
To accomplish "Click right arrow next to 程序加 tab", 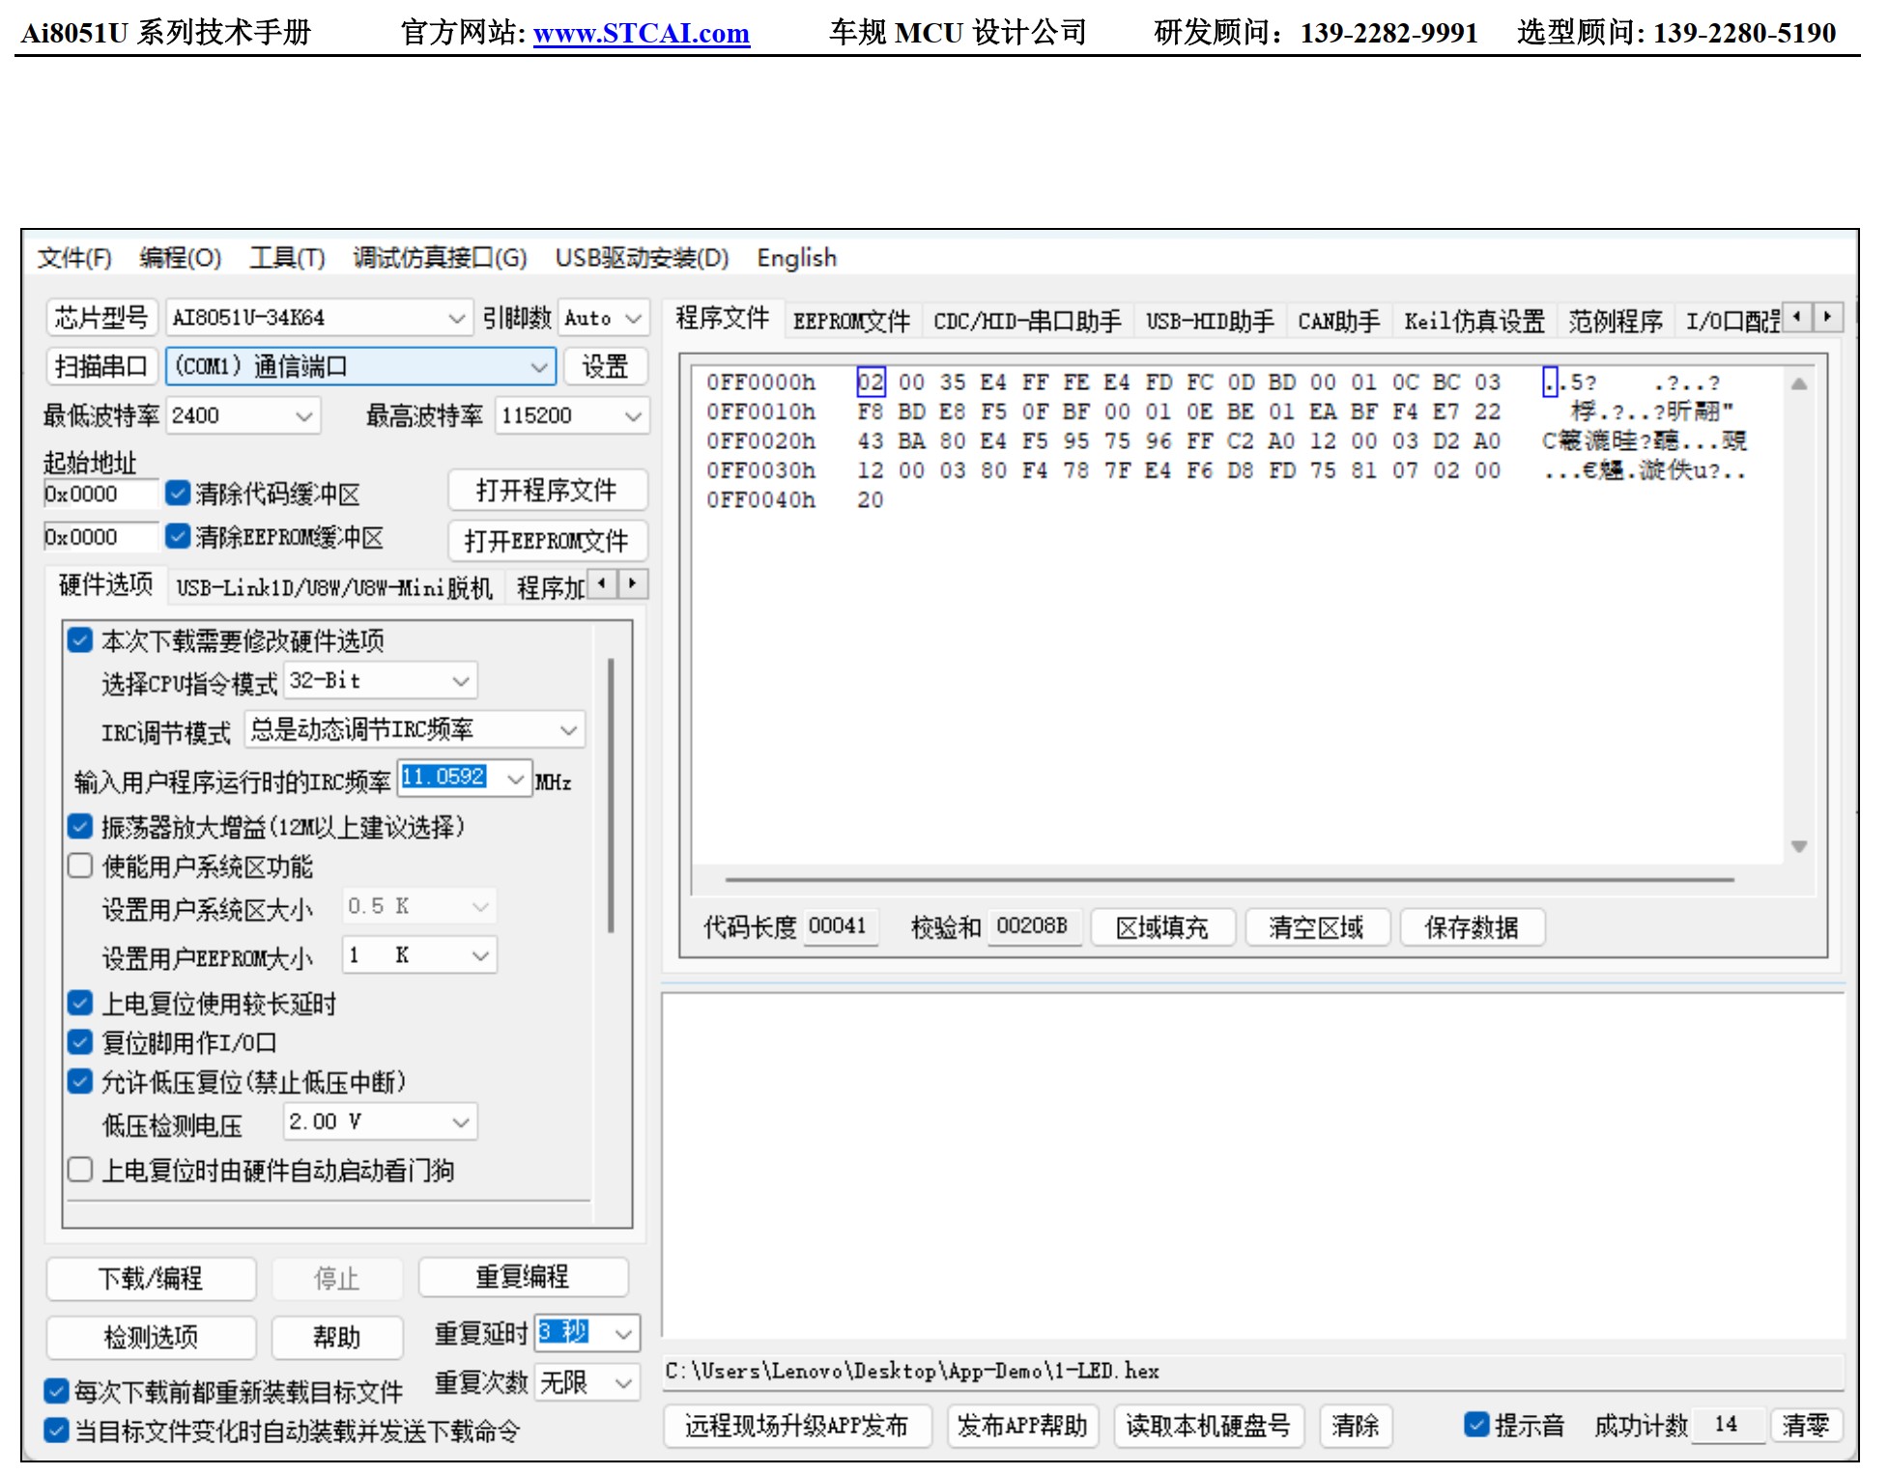I will pyautogui.click(x=633, y=583).
